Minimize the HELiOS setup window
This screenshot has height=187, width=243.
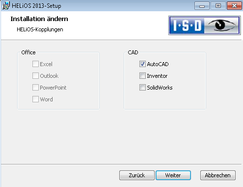tap(202, 6)
